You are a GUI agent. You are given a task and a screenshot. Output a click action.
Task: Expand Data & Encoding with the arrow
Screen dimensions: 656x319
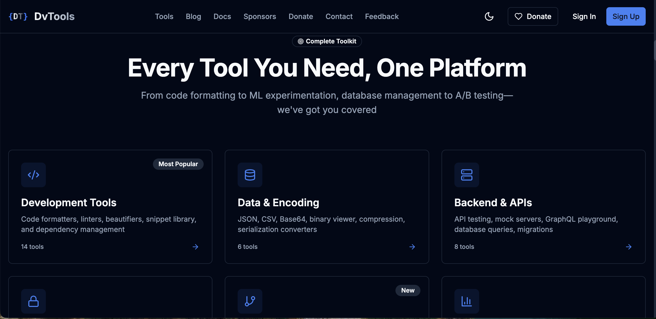(412, 247)
